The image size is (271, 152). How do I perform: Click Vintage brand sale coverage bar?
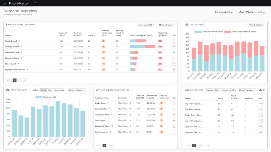click(143, 47)
